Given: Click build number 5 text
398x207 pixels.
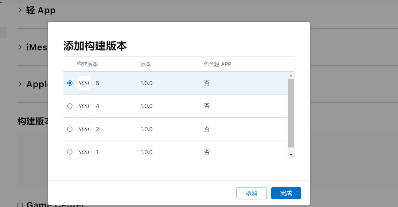Looking at the screenshot, I should [x=97, y=83].
